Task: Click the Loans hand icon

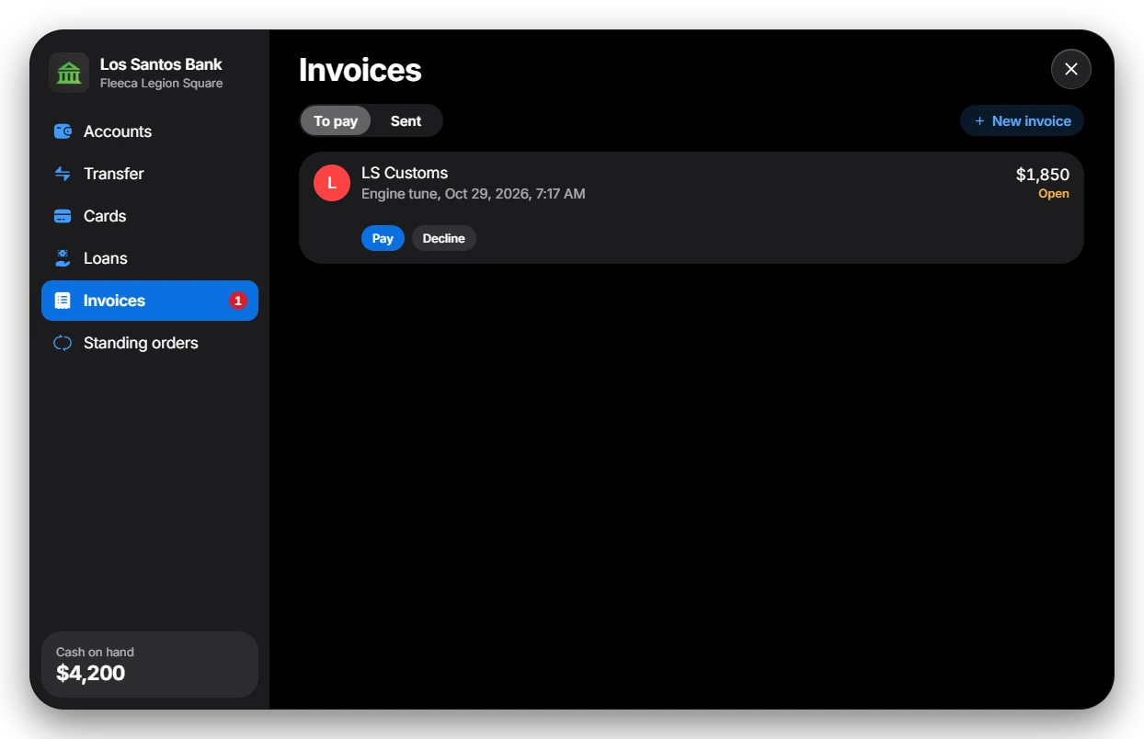Action: click(63, 258)
